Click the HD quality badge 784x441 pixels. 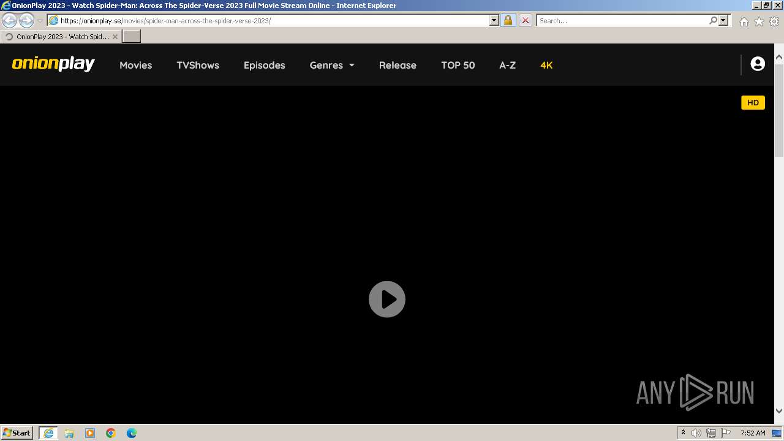(753, 102)
